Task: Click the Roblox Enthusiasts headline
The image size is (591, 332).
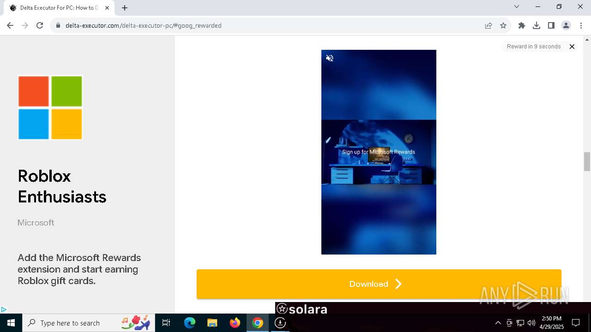Action: (x=62, y=186)
